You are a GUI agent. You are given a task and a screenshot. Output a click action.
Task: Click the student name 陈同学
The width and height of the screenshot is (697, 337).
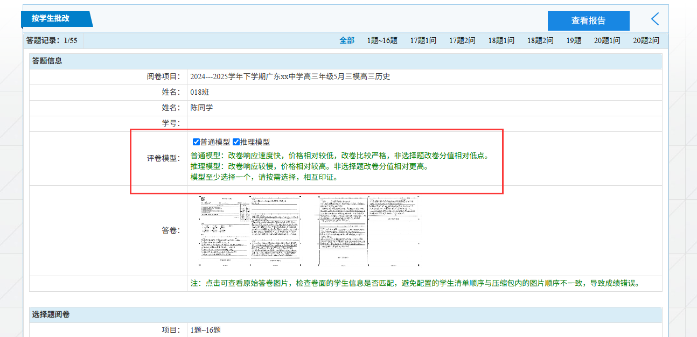pos(201,108)
